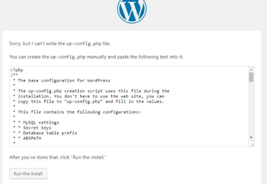Click the "Database table prefix" line

pos(50,133)
